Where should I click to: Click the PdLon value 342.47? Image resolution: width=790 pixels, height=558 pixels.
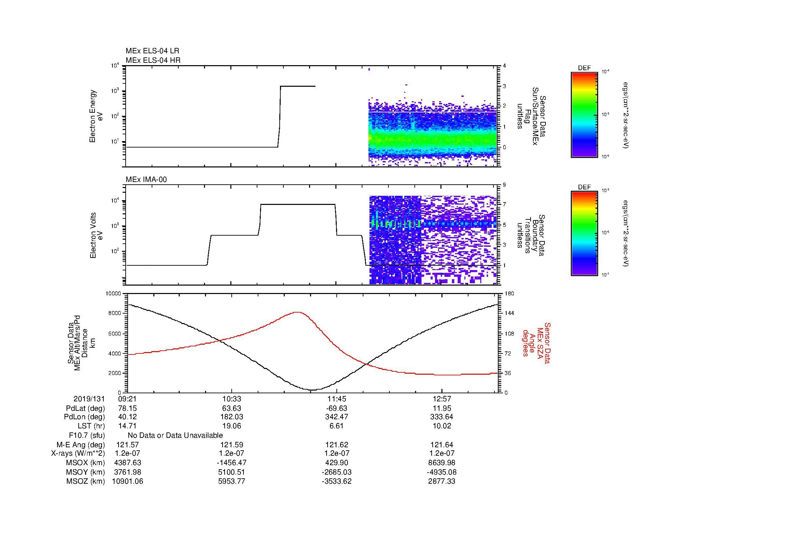click(337, 417)
